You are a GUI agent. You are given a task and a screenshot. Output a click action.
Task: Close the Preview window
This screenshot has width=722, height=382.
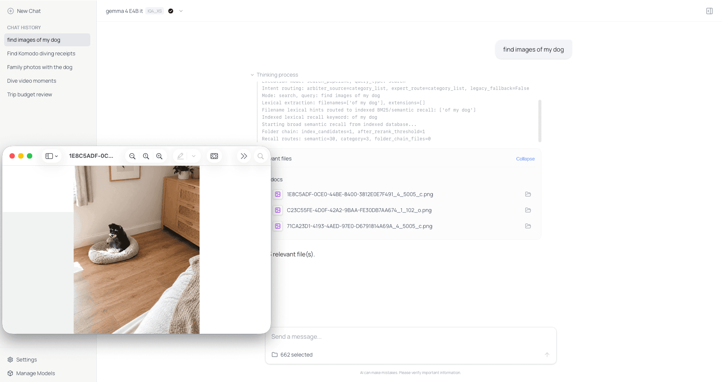pyautogui.click(x=12, y=156)
